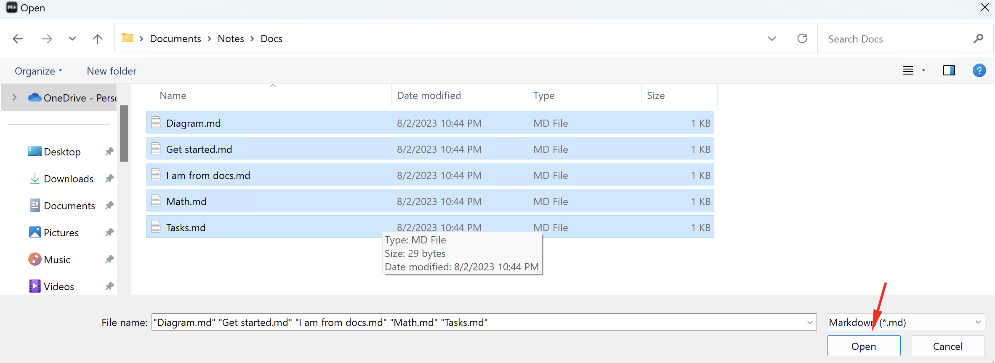Change the view layout icon
The image size is (995, 363).
[908, 70]
